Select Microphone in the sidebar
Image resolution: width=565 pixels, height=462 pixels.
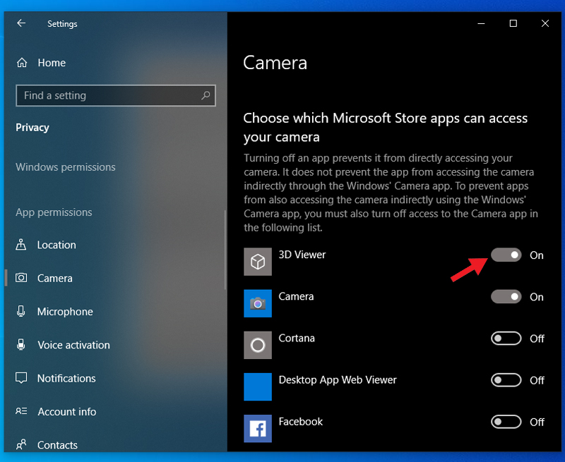(x=65, y=312)
